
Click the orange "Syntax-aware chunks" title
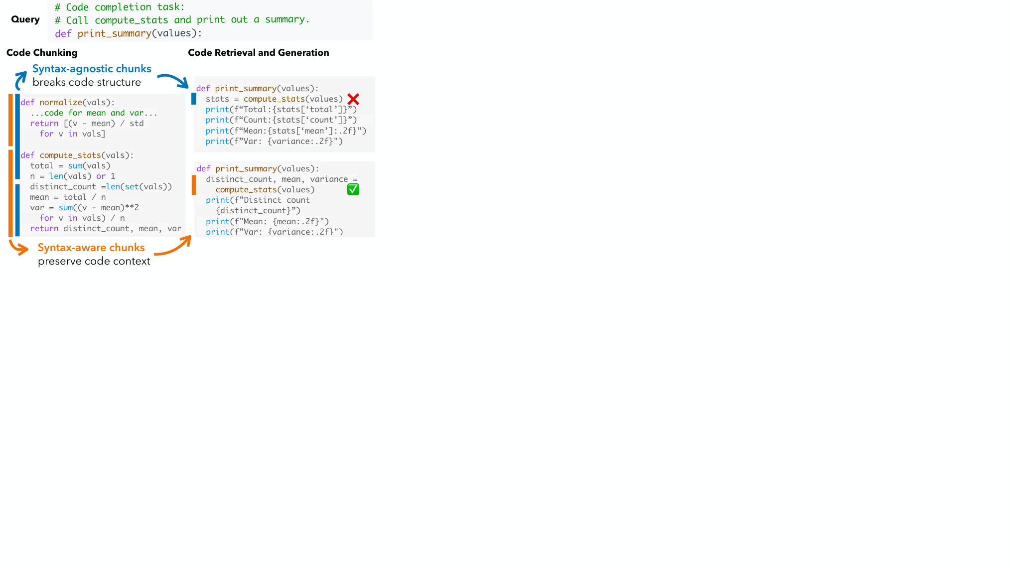coord(91,248)
